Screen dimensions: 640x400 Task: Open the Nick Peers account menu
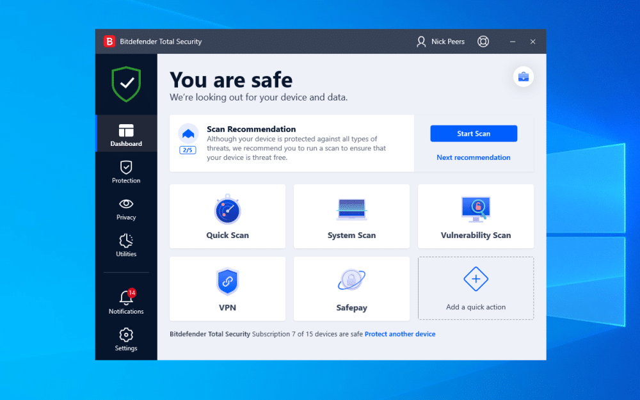(x=440, y=41)
